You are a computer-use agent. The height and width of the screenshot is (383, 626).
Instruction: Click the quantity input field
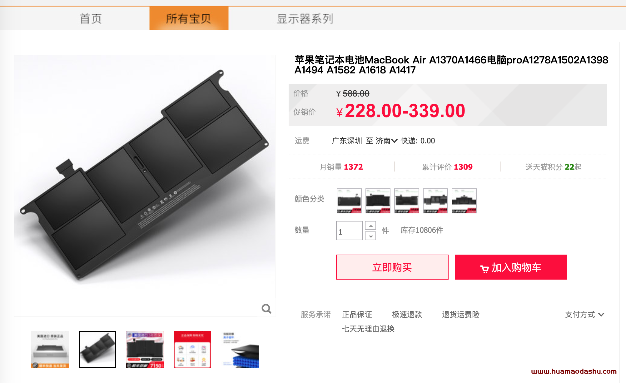click(x=349, y=231)
